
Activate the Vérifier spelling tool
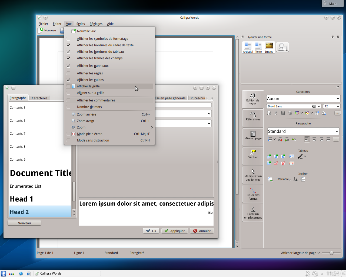(253, 156)
